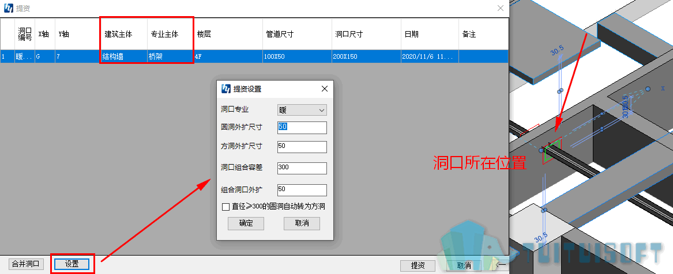Click the 合并洞口 button

tap(26, 264)
